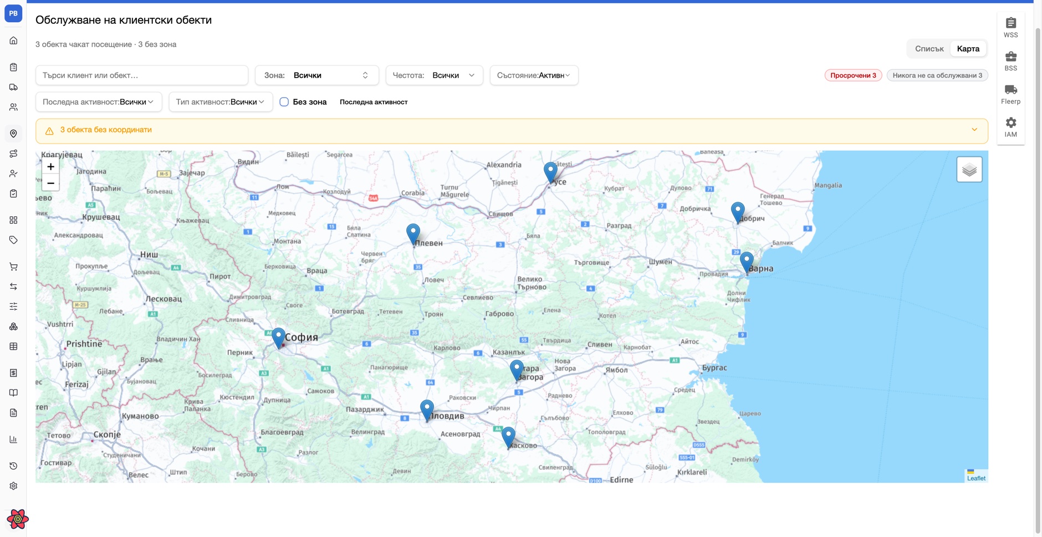
Task: Select the Карта tab
Action: coord(968,49)
